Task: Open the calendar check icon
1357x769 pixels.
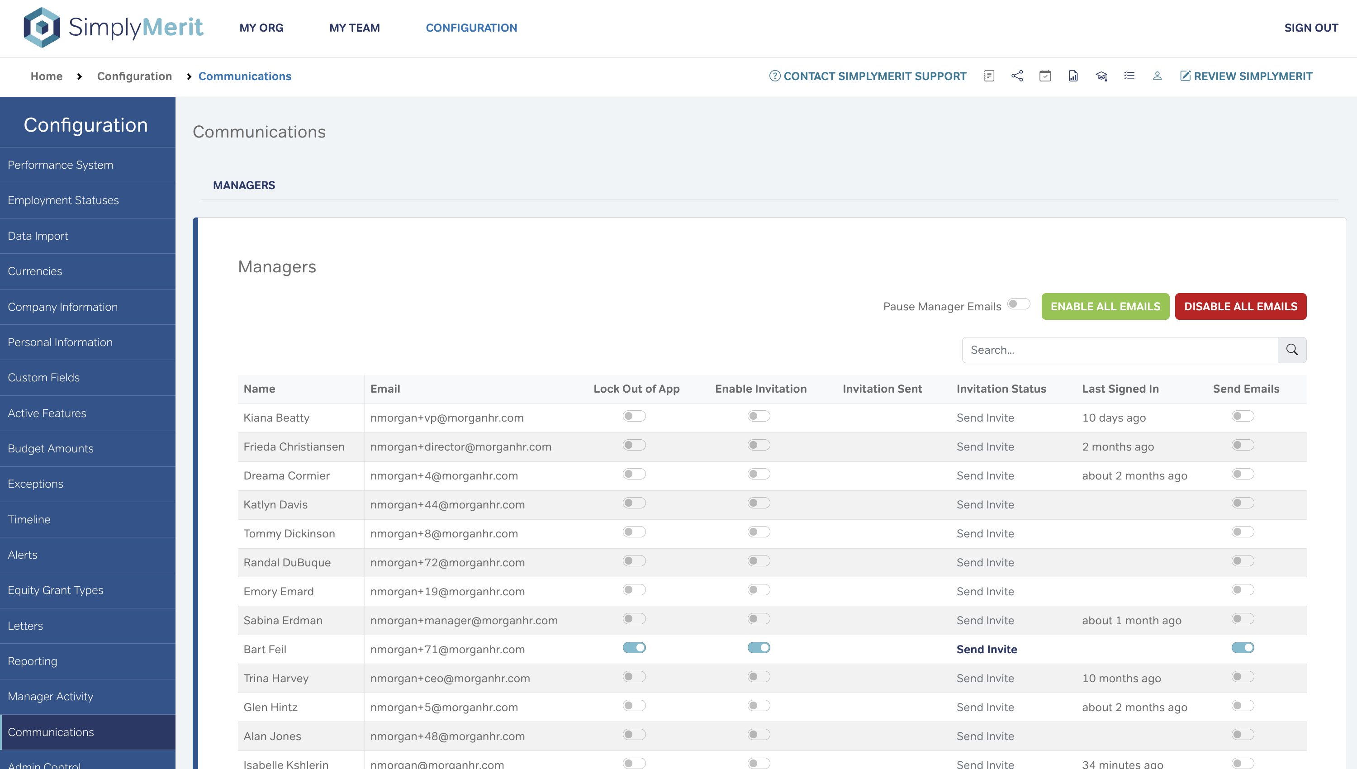Action: 1045,76
